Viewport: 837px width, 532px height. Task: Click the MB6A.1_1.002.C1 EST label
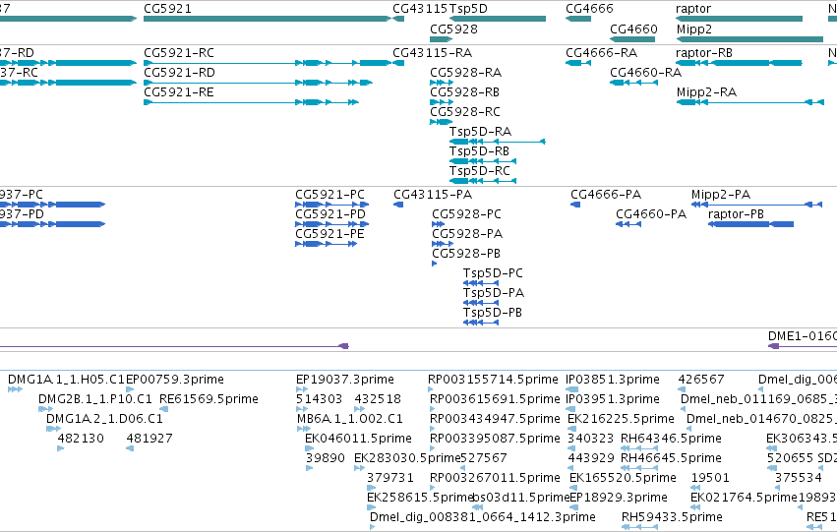click(349, 420)
